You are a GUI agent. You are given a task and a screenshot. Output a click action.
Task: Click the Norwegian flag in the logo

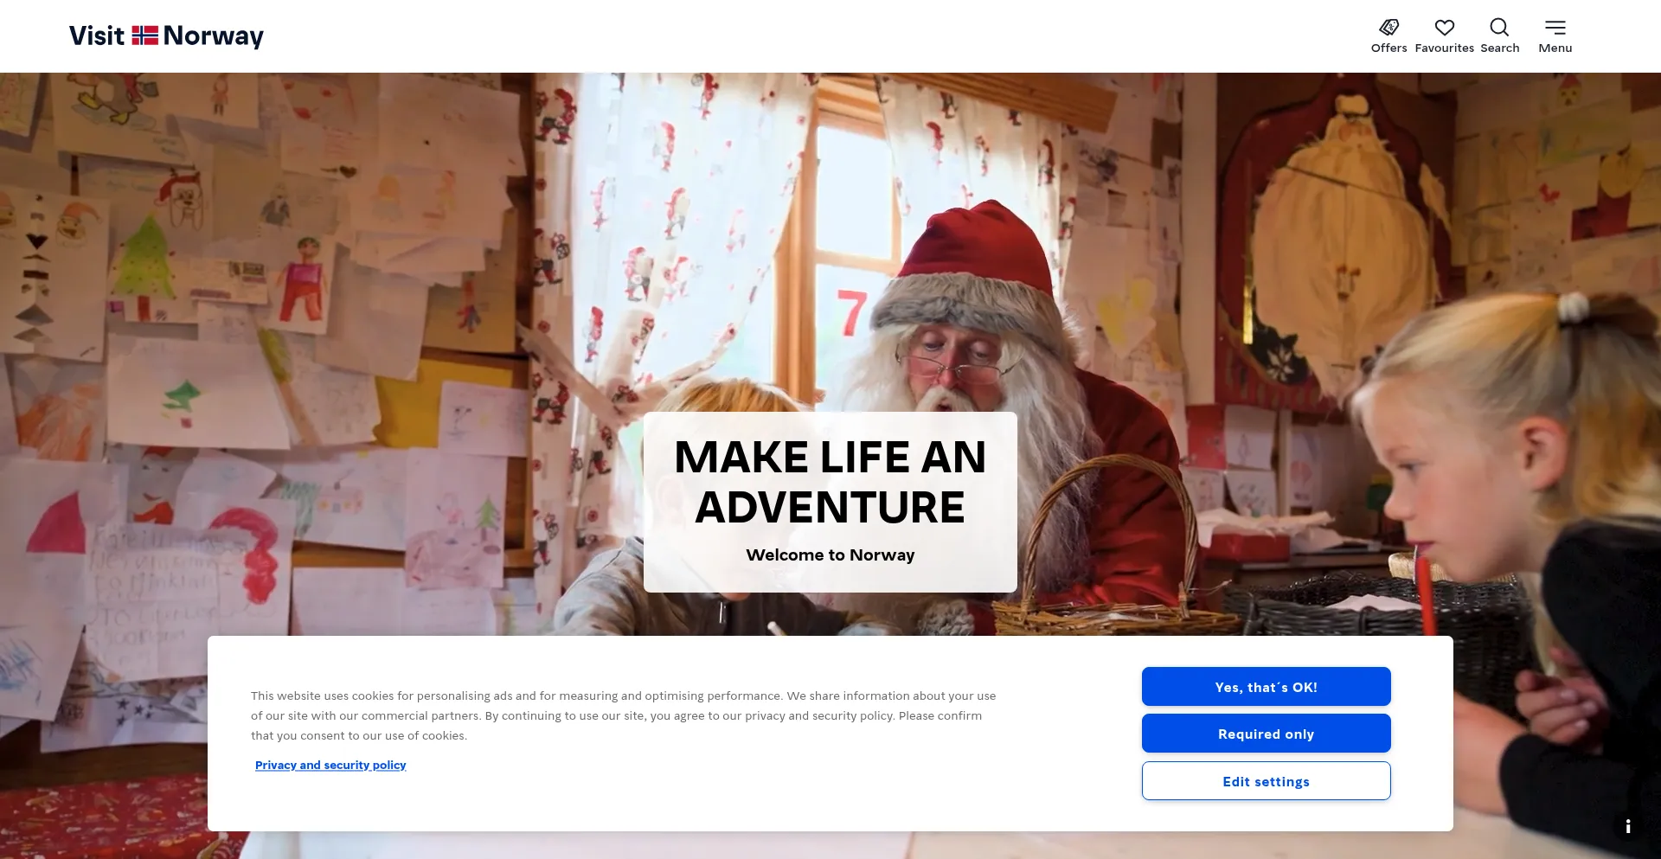pyautogui.click(x=144, y=35)
